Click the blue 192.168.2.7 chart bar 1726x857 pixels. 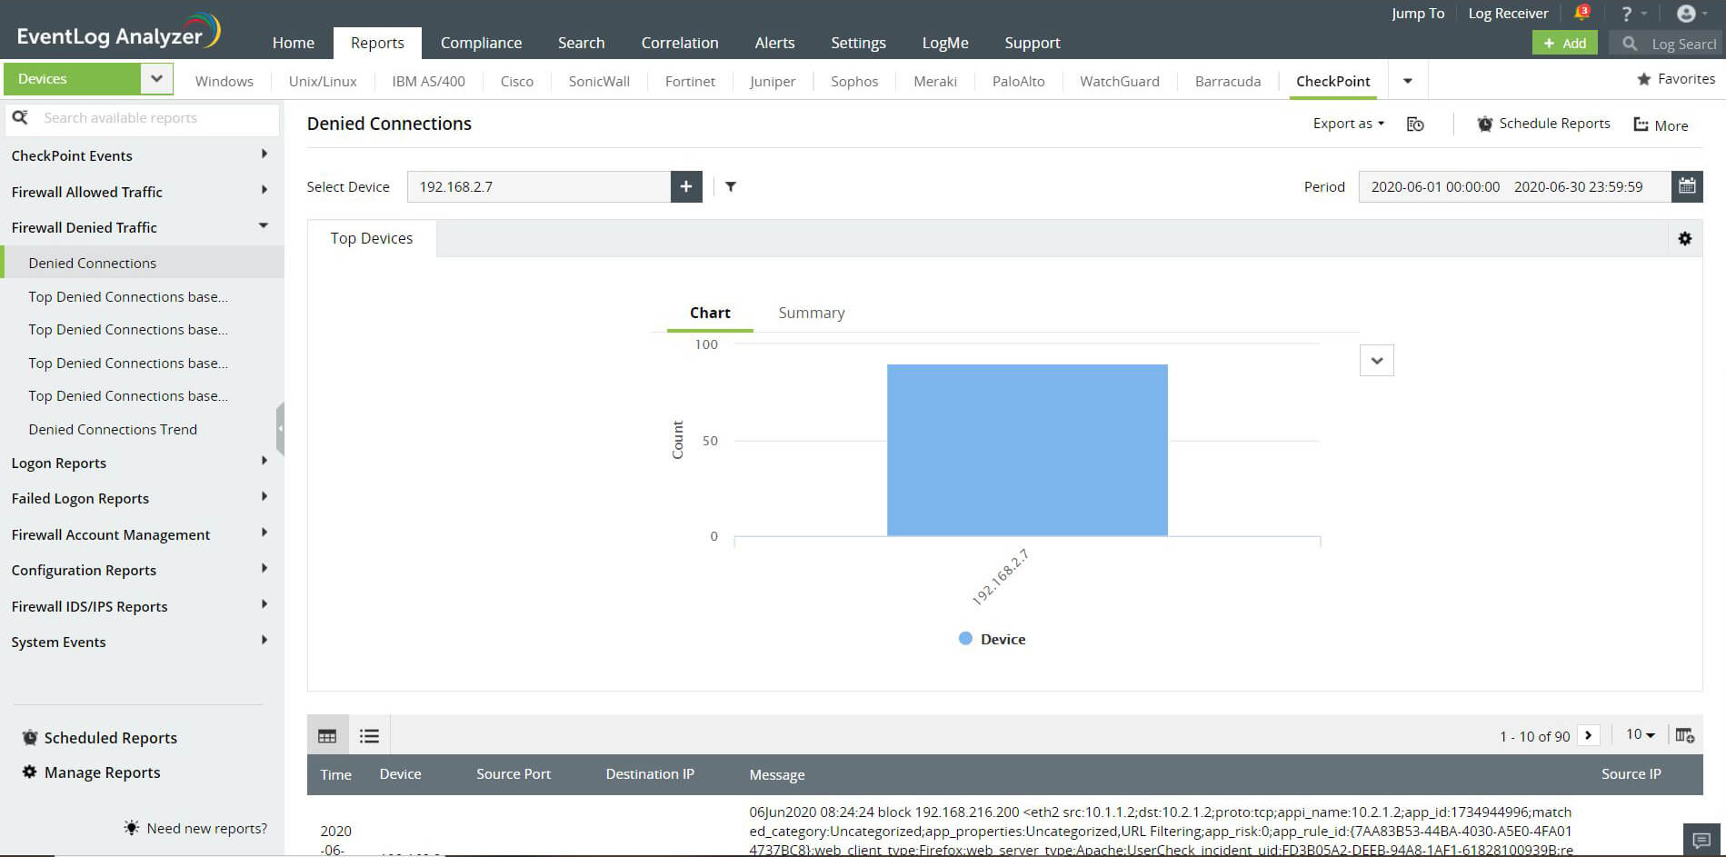[x=1027, y=450]
